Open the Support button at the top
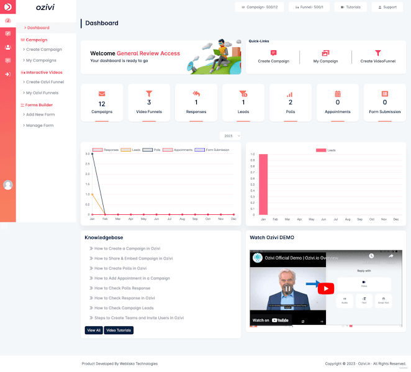 [x=387, y=7]
